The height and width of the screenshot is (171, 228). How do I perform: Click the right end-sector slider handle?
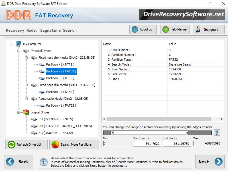coord(187,133)
